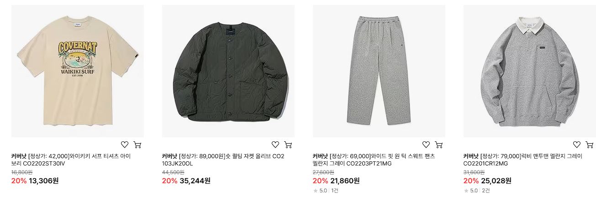View the grey sweat pants product photo
This screenshot has width=596, height=207.
379,71
